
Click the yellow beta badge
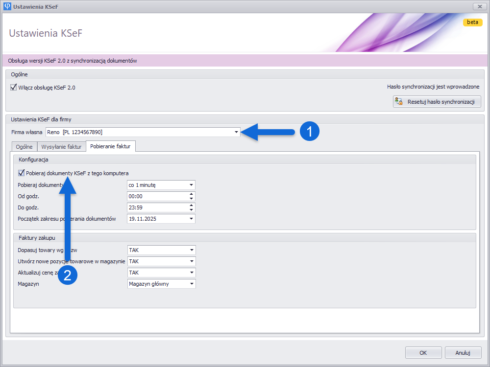(x=472, y=23)
